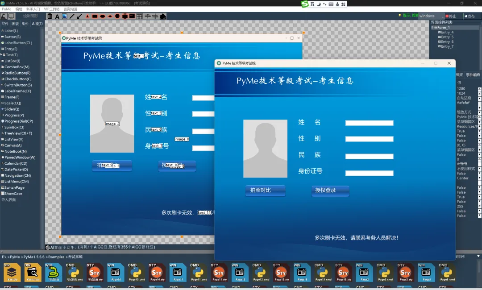Click the photo placeholder in preview window
The image size is (482, 290).
(265, 149)
